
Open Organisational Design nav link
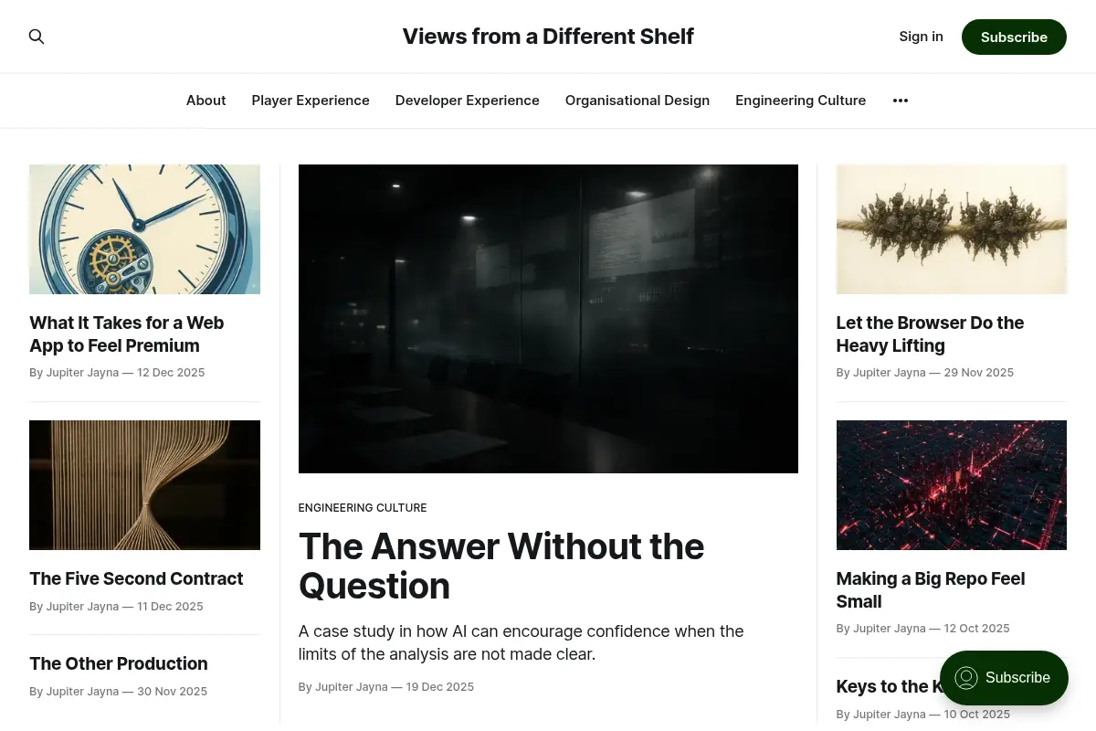[638, 101]
